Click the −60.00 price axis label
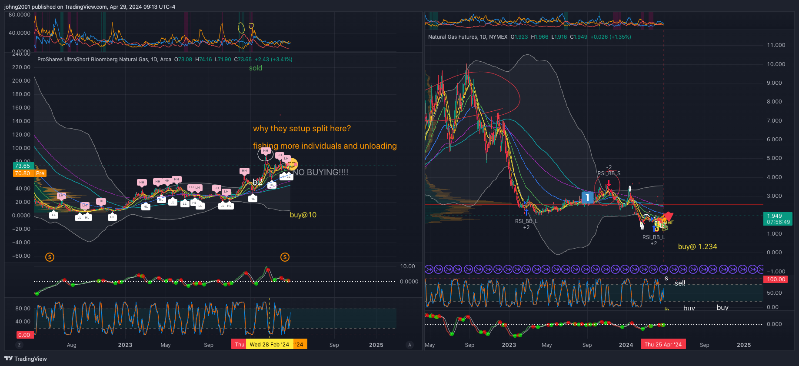Image resolution: width=799 pixels, height=366 pixels. 21,256
